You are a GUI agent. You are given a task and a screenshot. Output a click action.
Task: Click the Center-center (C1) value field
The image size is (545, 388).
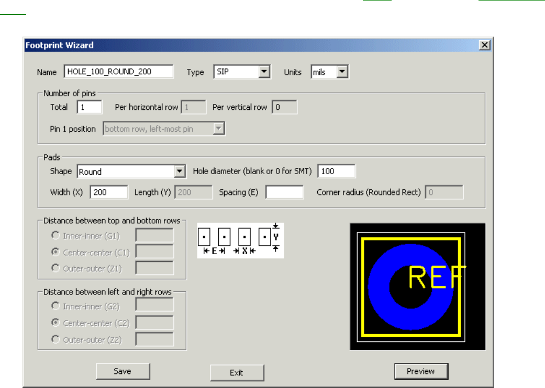tap(154, 252)
